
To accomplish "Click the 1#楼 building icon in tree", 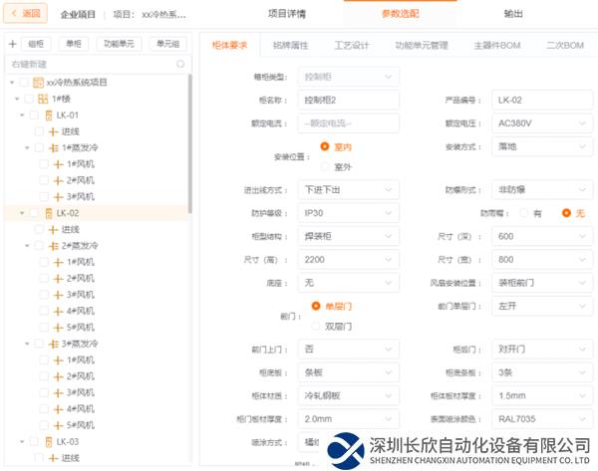I will click(x=43, y=99).
